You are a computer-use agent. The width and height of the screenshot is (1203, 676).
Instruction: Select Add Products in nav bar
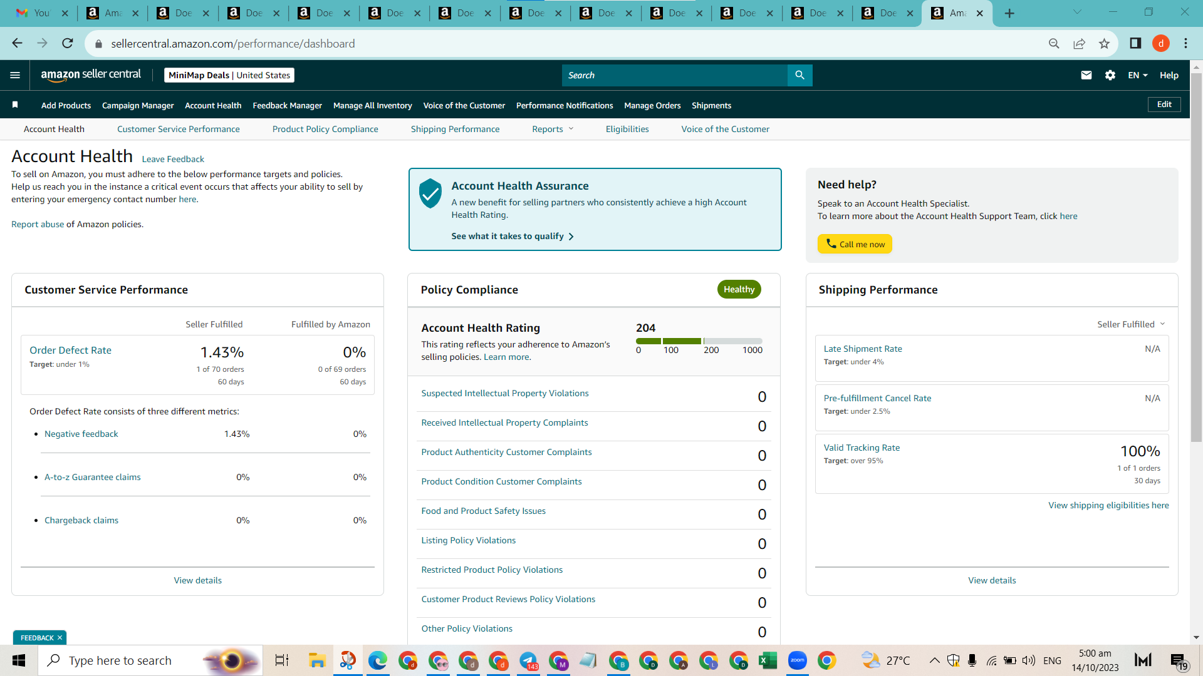[x=66, y=105]
